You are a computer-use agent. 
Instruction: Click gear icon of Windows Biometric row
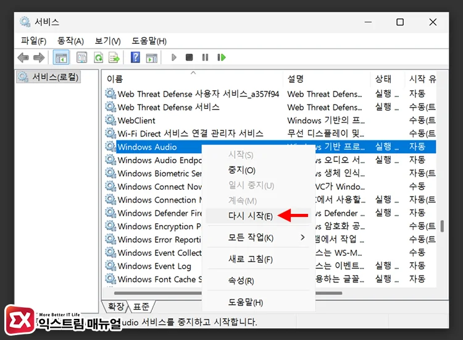(111, 173)
